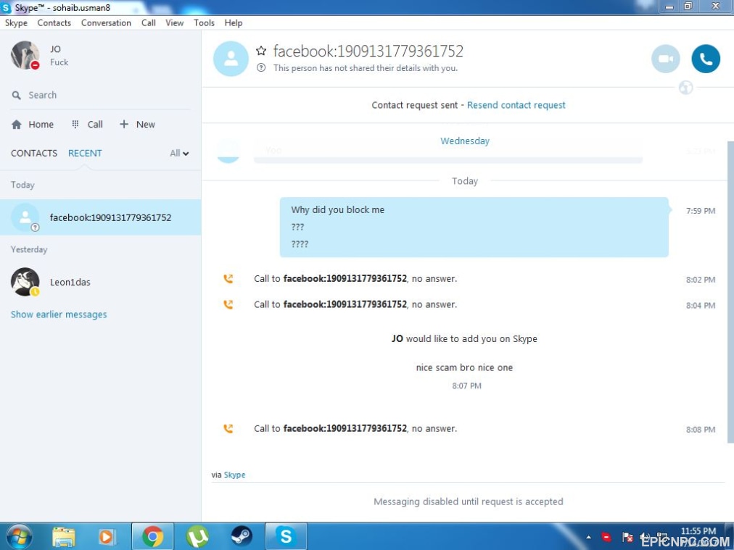Click the nice scam bro nice one text
The image size is (734, 550).
pos(464,367)
